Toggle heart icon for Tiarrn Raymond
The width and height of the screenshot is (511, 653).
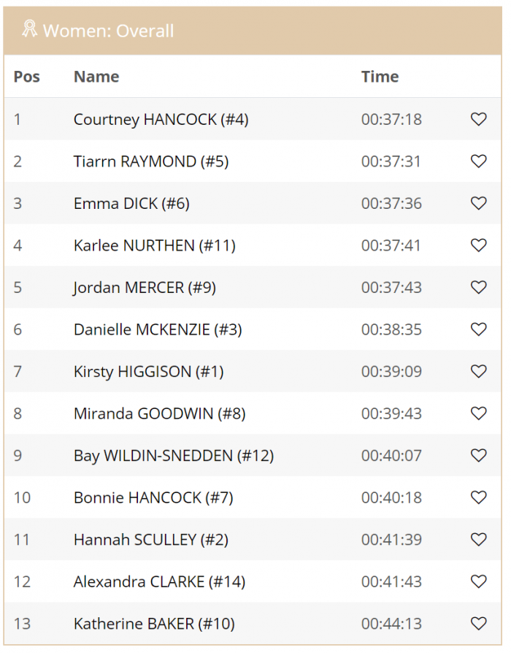coord(478,161)
